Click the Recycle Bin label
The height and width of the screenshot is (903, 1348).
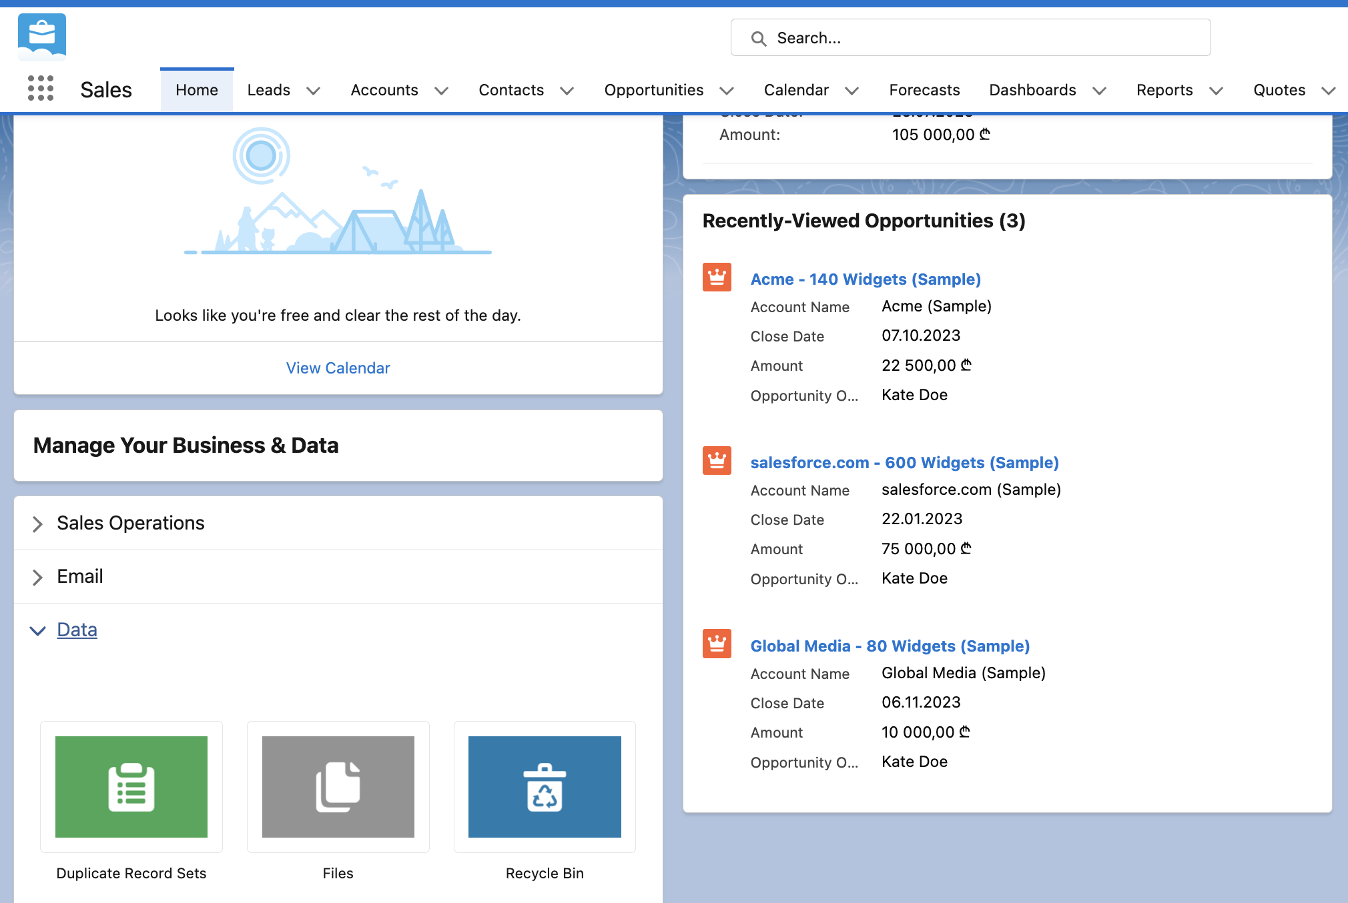pos(545,874)
